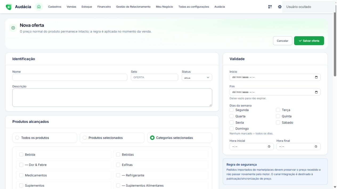Check the Quarta weekday box
Screen dimensions: 337x189
[x=232, y=116]
